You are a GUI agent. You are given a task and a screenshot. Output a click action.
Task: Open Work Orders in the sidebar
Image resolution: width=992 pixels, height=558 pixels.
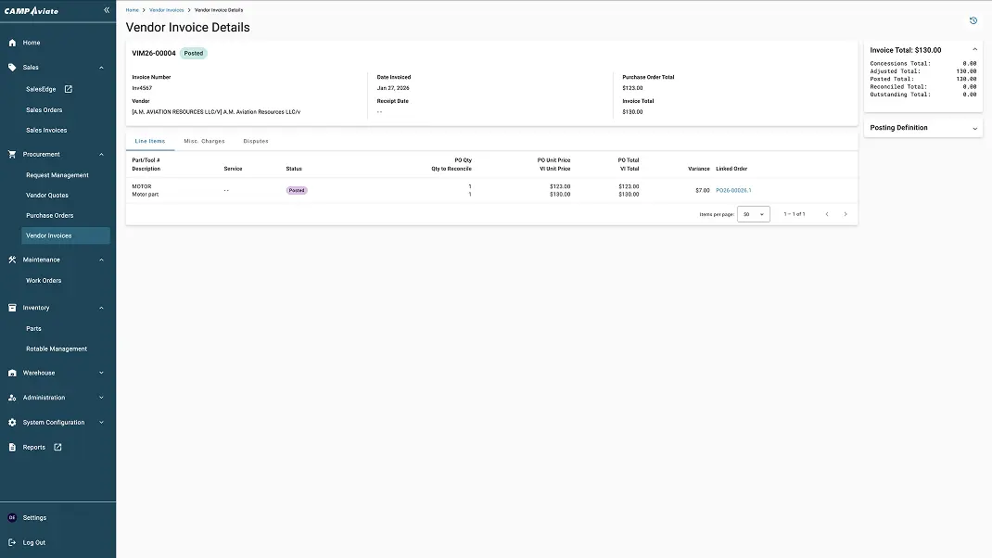point(44,281)
